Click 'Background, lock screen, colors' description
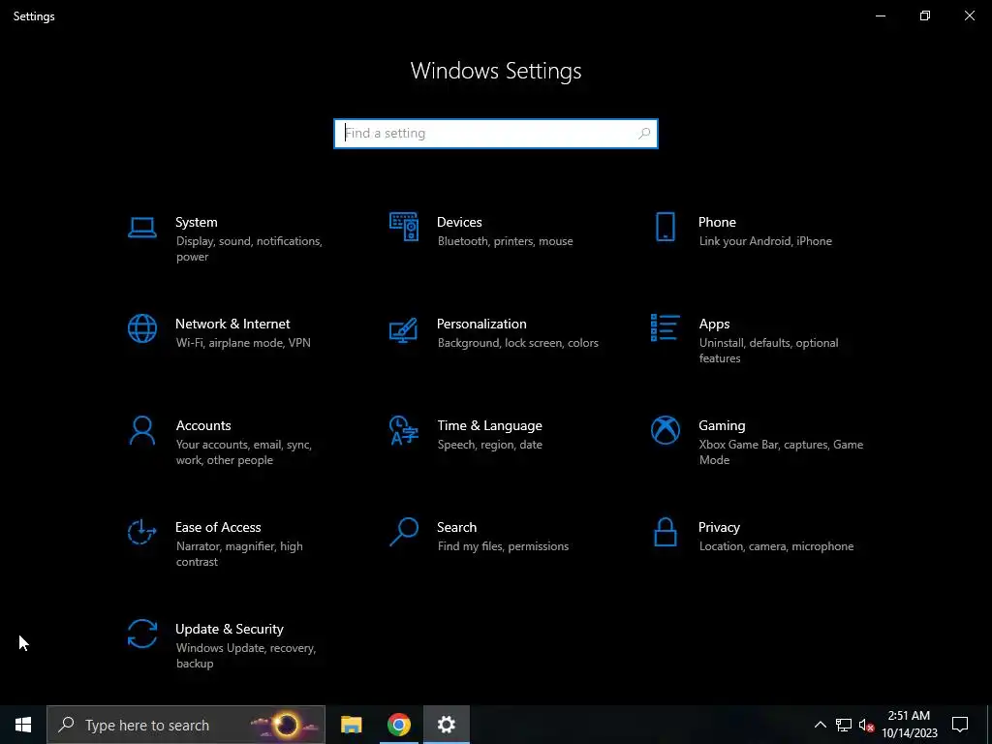Screen dimensions: 992x744 point(517,343)
